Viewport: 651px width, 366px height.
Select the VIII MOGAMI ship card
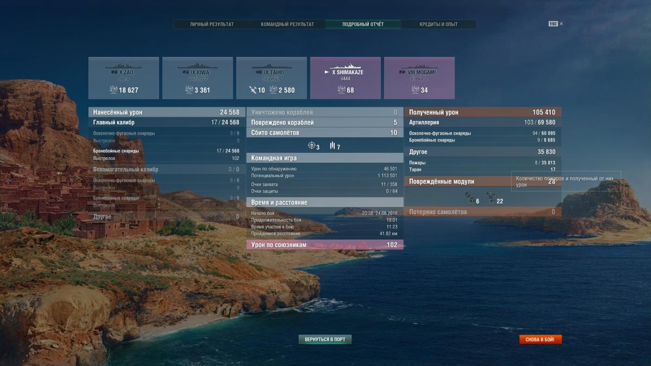pos(419,78)
